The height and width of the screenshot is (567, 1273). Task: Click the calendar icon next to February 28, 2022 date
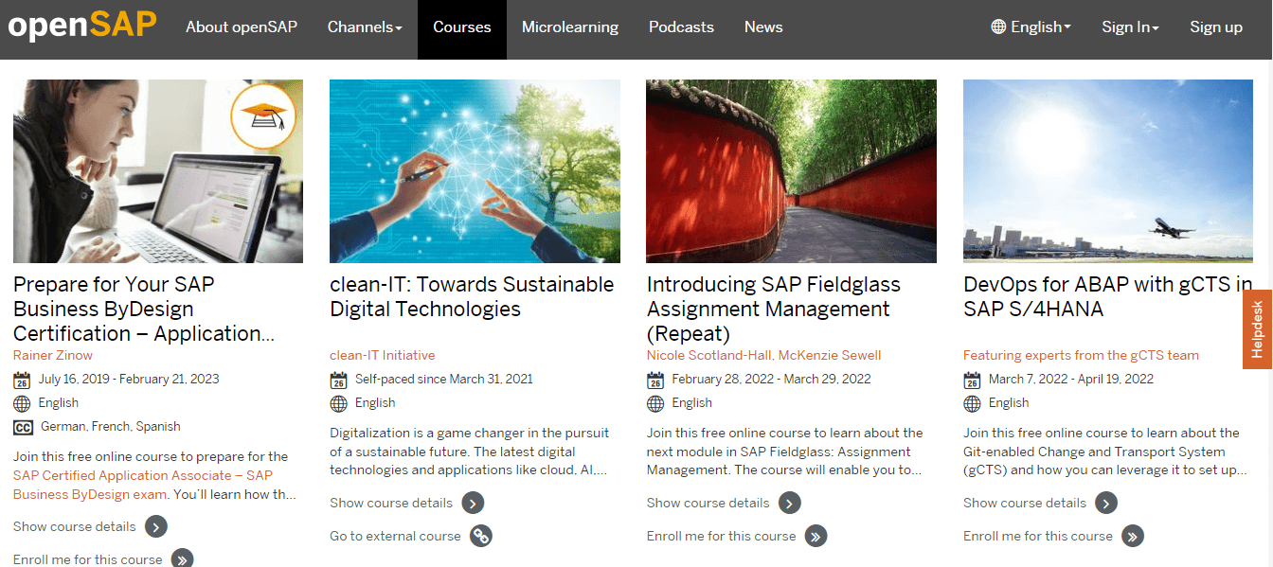(655, 380)
